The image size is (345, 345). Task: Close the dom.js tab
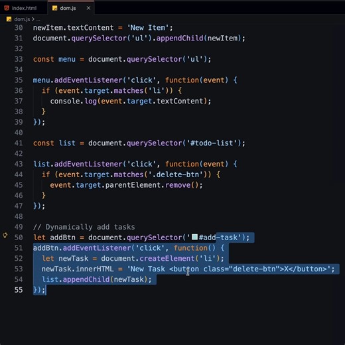[88, 8]
